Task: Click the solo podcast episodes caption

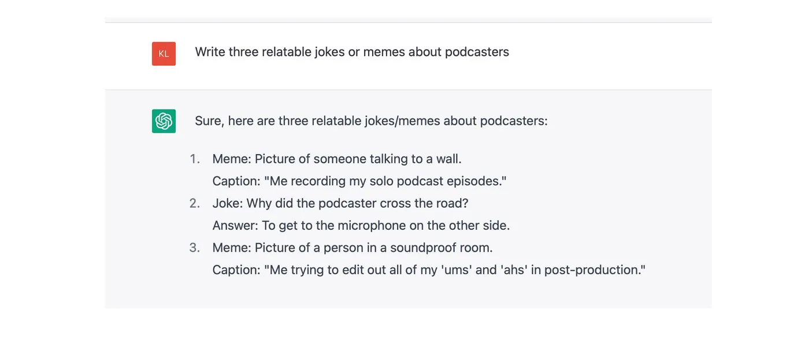Action: tap(359, 181)
